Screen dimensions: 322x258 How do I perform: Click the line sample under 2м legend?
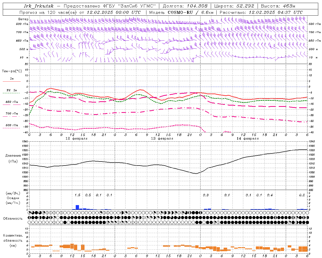coord(11,82)
